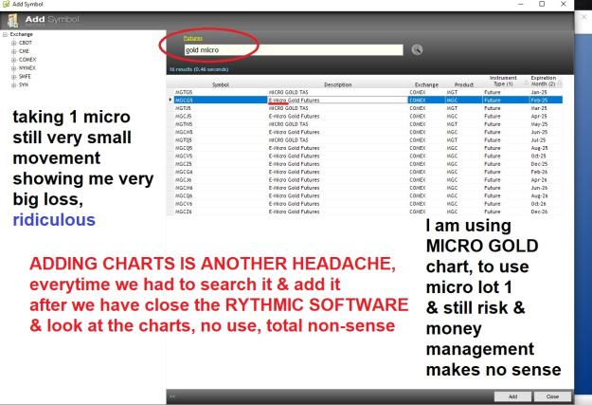Minimize the Add Symbol window
This screenshot has height=405, width=592.
[x=521, y=4]
